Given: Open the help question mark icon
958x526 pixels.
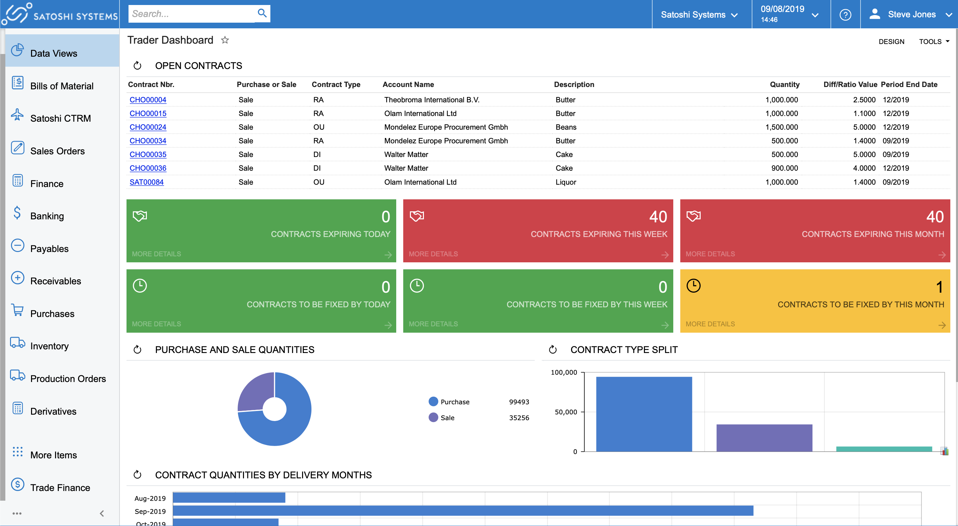Looking at the screenshot, I should (x=845, y=15).
